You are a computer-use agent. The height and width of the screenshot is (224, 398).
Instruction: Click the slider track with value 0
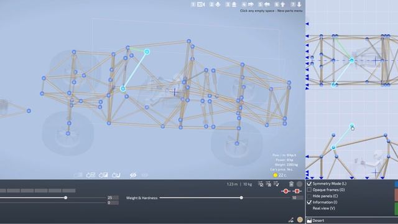tap(52, 203)
